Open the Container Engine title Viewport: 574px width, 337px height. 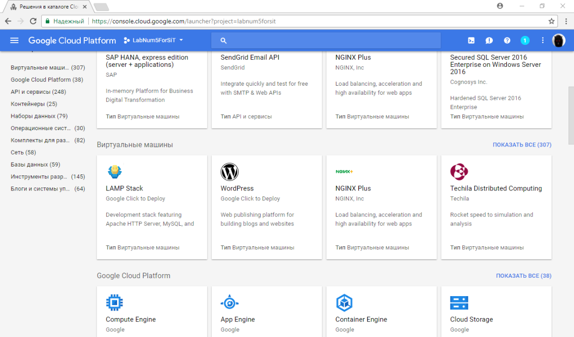tap(361, 320)
